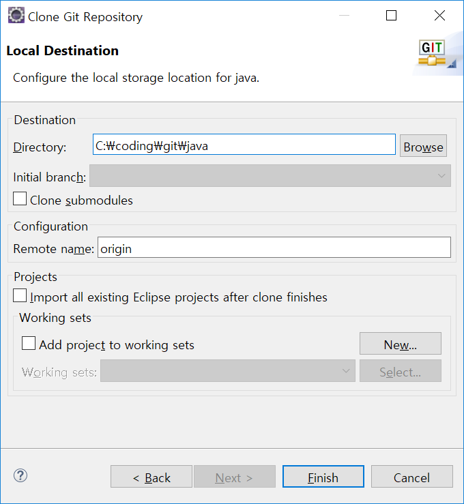Click the Select... working sets button
This screenshot has width=464, height=504.
(400, 372)
